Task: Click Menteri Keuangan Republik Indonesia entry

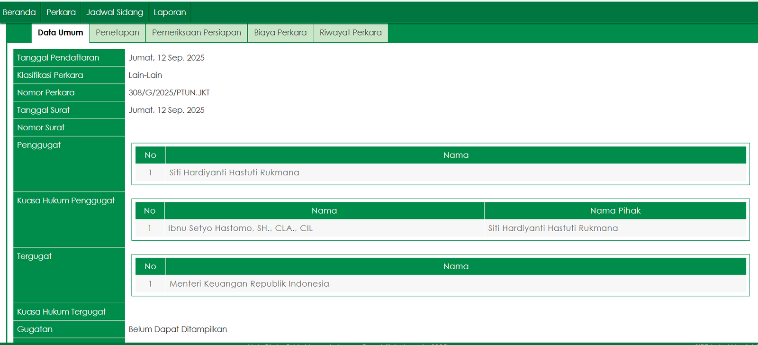Action: 249,284
